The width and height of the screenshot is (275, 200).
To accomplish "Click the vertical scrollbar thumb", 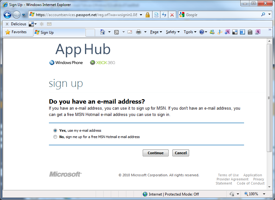I will point(269,98).
